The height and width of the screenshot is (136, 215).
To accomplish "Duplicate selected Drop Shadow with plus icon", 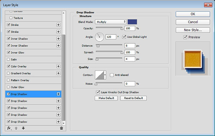I will tap(58, 94).
